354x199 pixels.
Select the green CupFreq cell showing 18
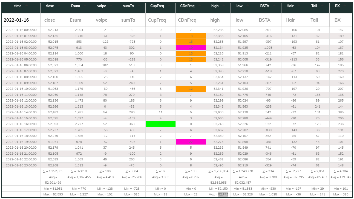(161, 124)
